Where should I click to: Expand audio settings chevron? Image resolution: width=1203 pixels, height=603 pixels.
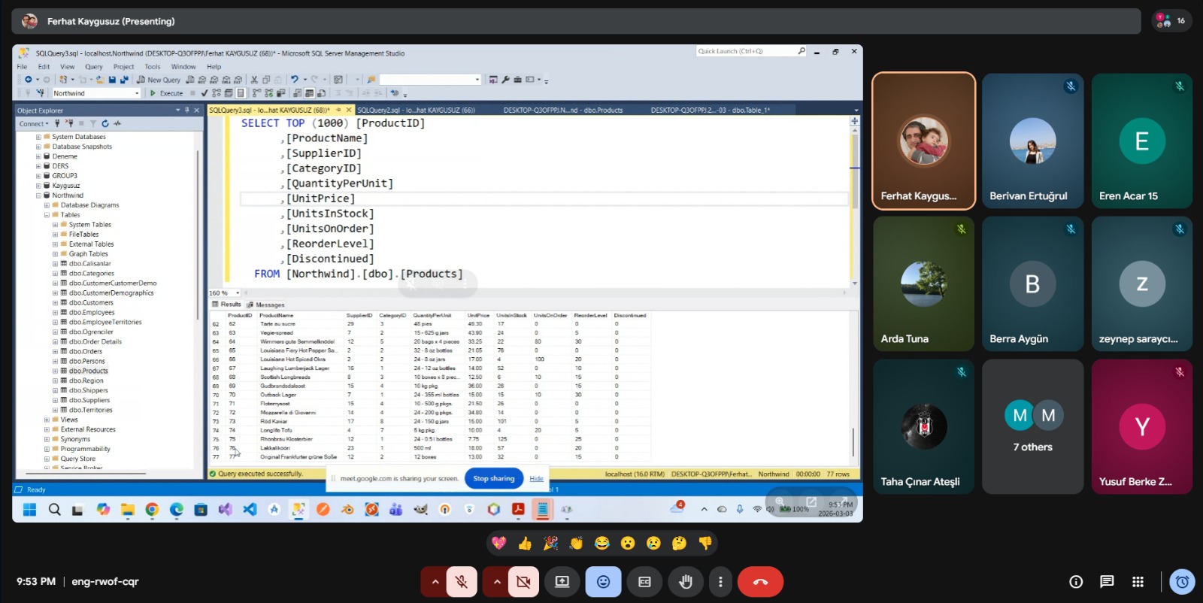(435, 581)
